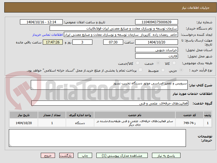Click the نام خدمت column header
217x163 pixels.
point(135,115)
